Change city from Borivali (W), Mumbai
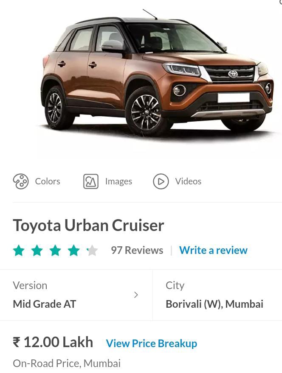Screen dimensions: 282x373 [217, 295]
